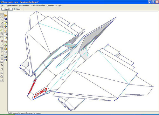Click the undo arrow icon
Image resolution: width=159 pixels, height=115 pixels.
click(2, 69)
